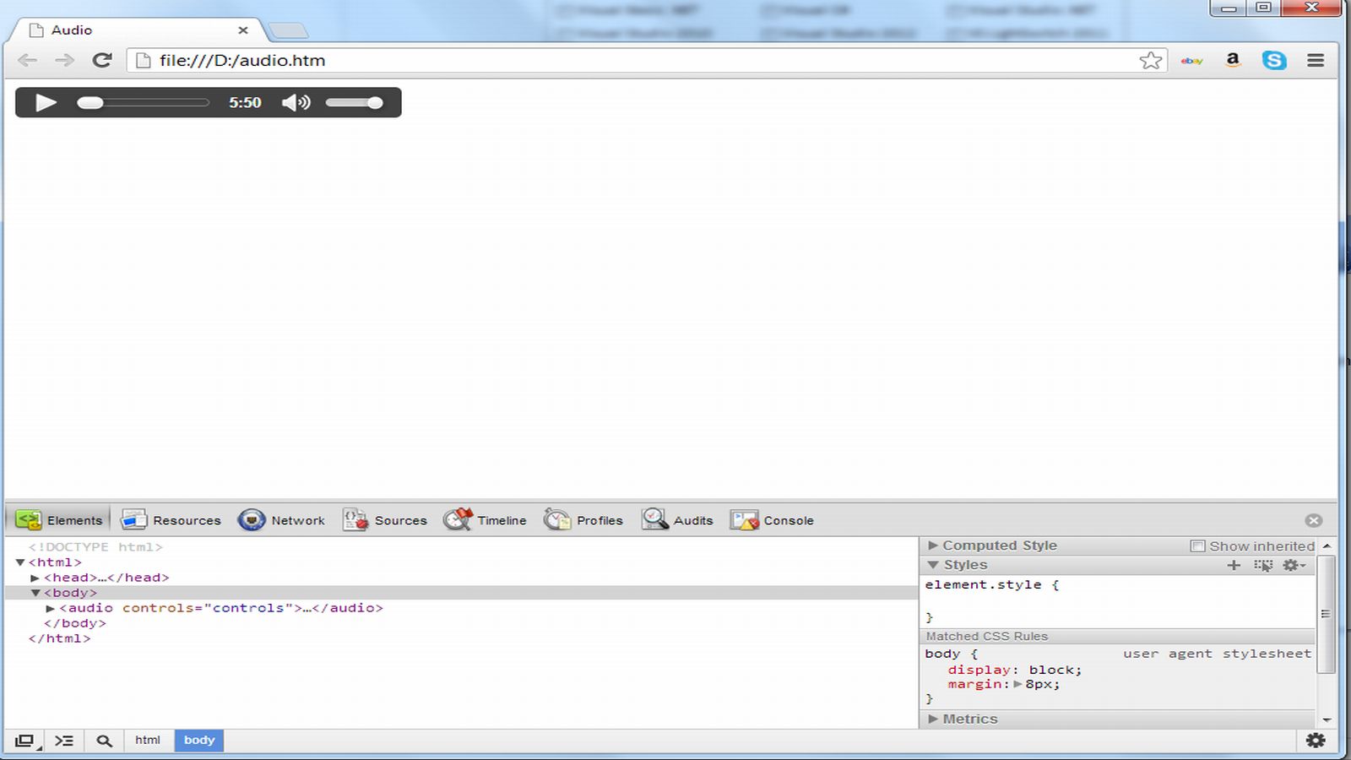Screen dimensions: 1351x760
Task: Click the element.style rule block
Action: 1118,600
